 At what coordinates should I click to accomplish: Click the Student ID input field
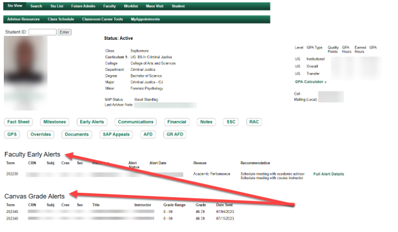pyautogui.click(x=42, y=32)
